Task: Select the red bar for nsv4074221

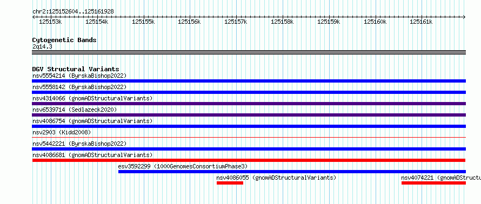Action: point(434,183)
